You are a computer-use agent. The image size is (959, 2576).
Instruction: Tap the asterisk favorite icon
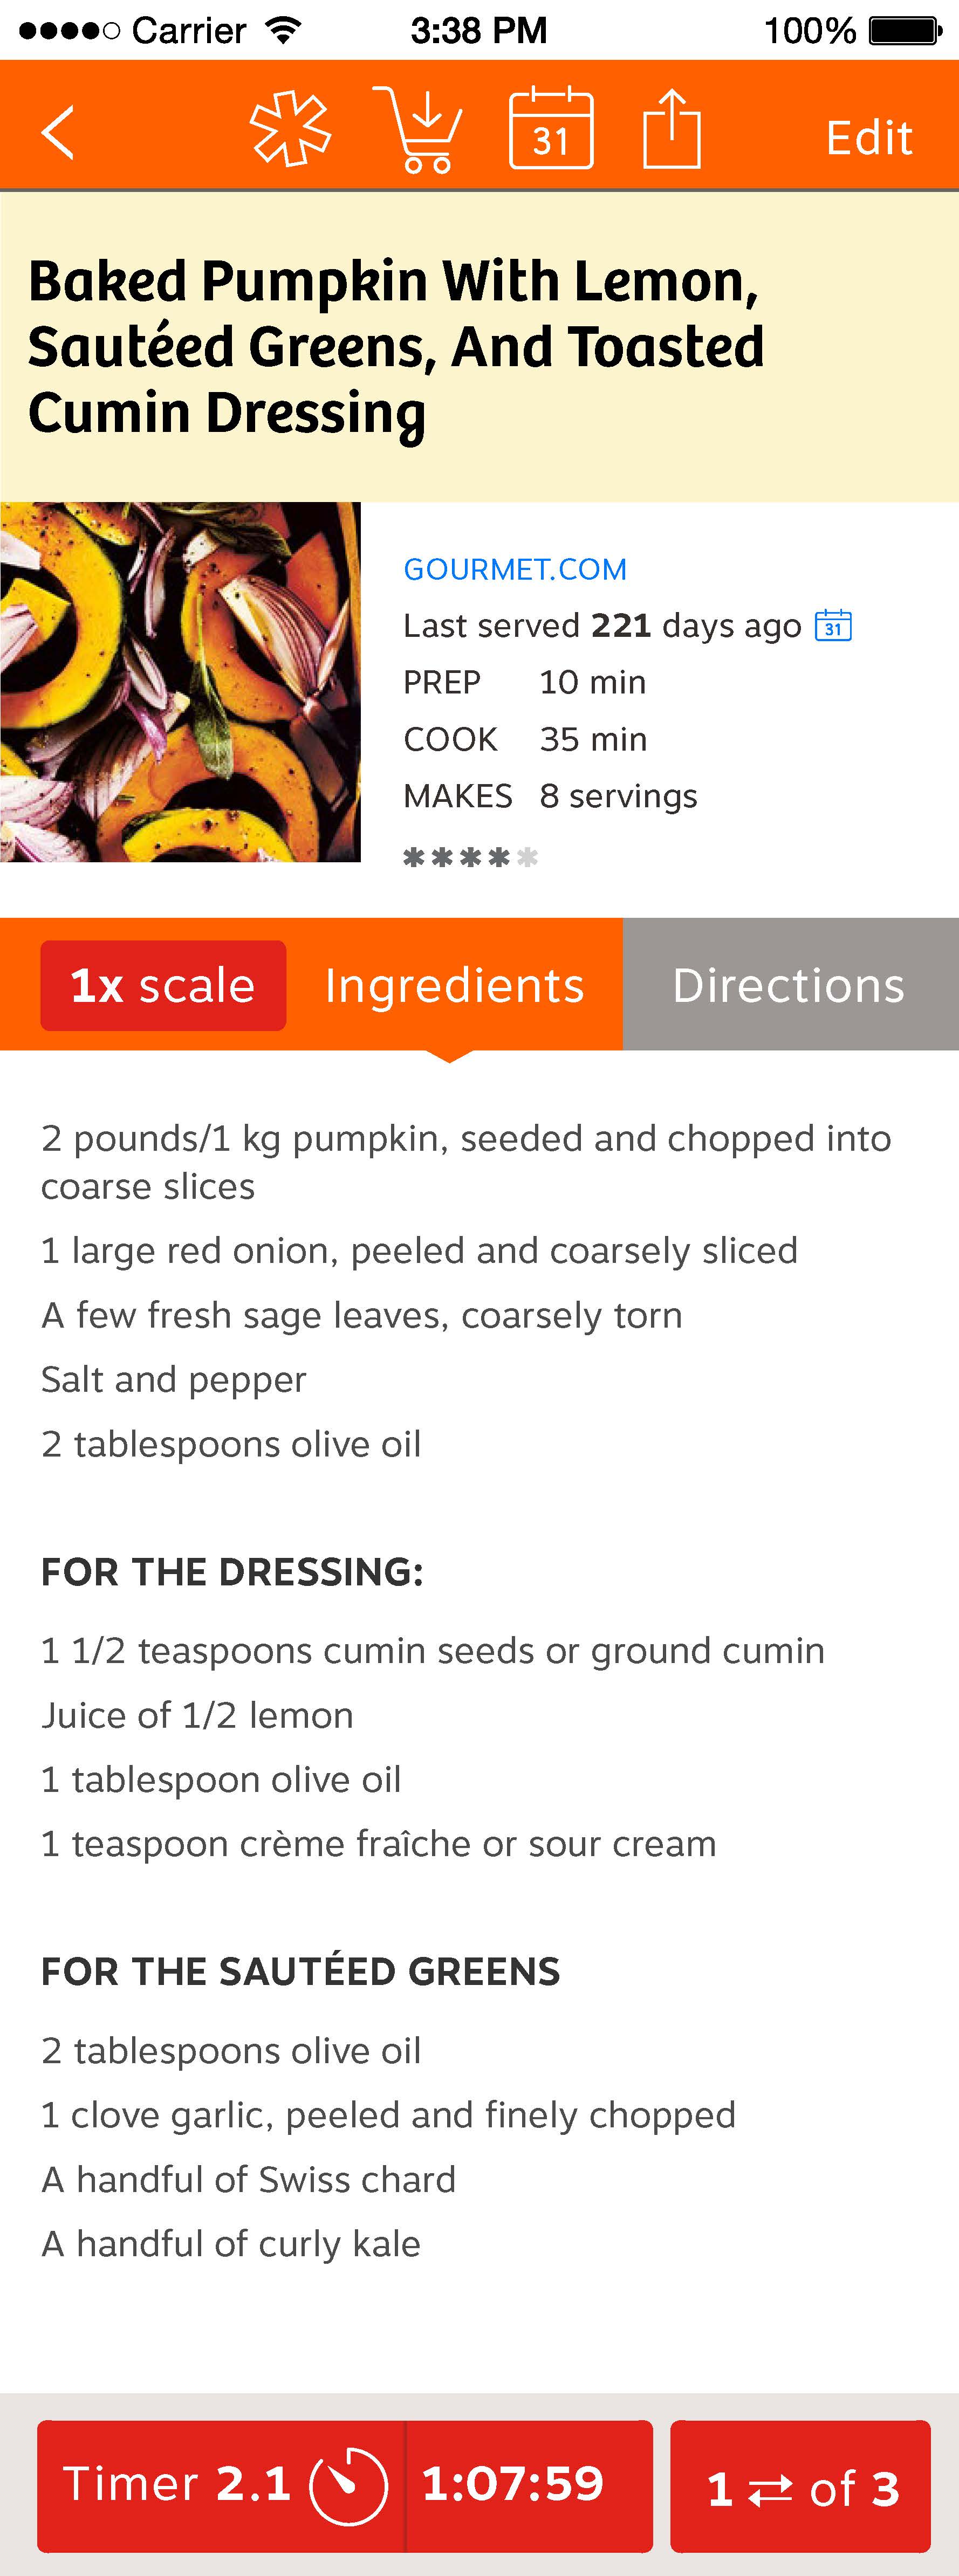tap(290, 129)
